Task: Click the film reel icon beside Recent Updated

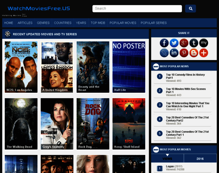Action: [8, 34]
